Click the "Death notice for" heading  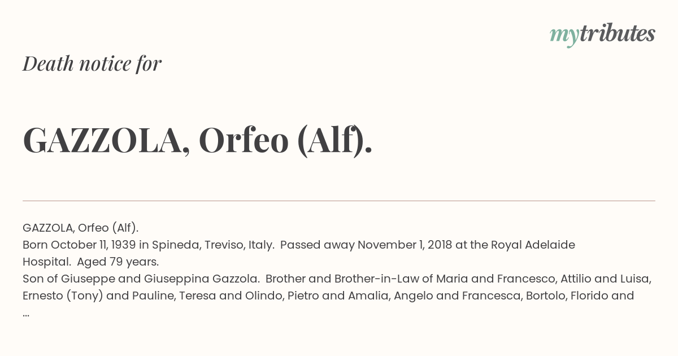click(92, 64)
